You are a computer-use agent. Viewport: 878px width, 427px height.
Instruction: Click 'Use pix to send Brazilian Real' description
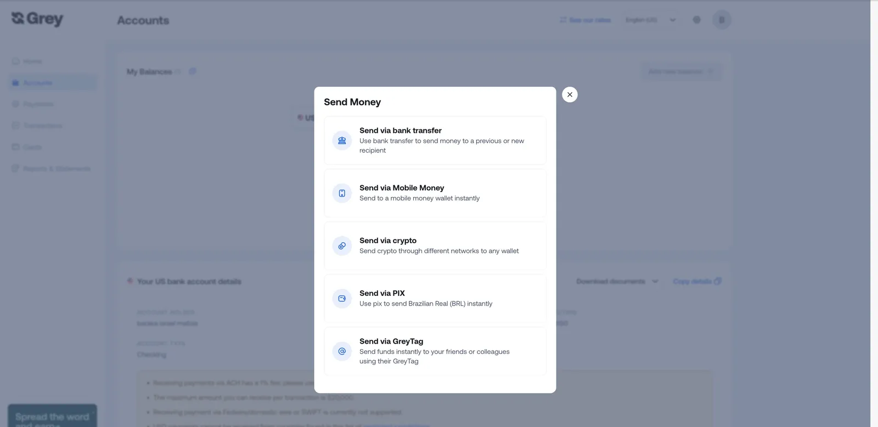point(426,304)
